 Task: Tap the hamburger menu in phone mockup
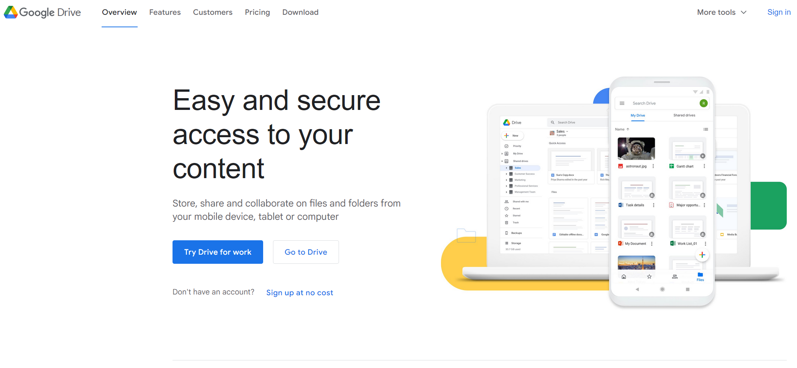622,103
